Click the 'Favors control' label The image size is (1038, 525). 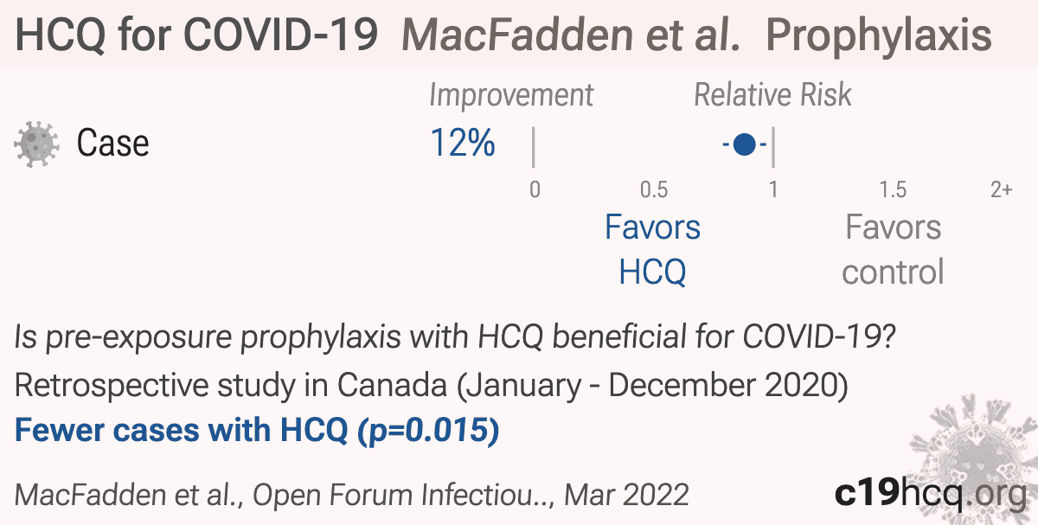(x=893, y=250)
